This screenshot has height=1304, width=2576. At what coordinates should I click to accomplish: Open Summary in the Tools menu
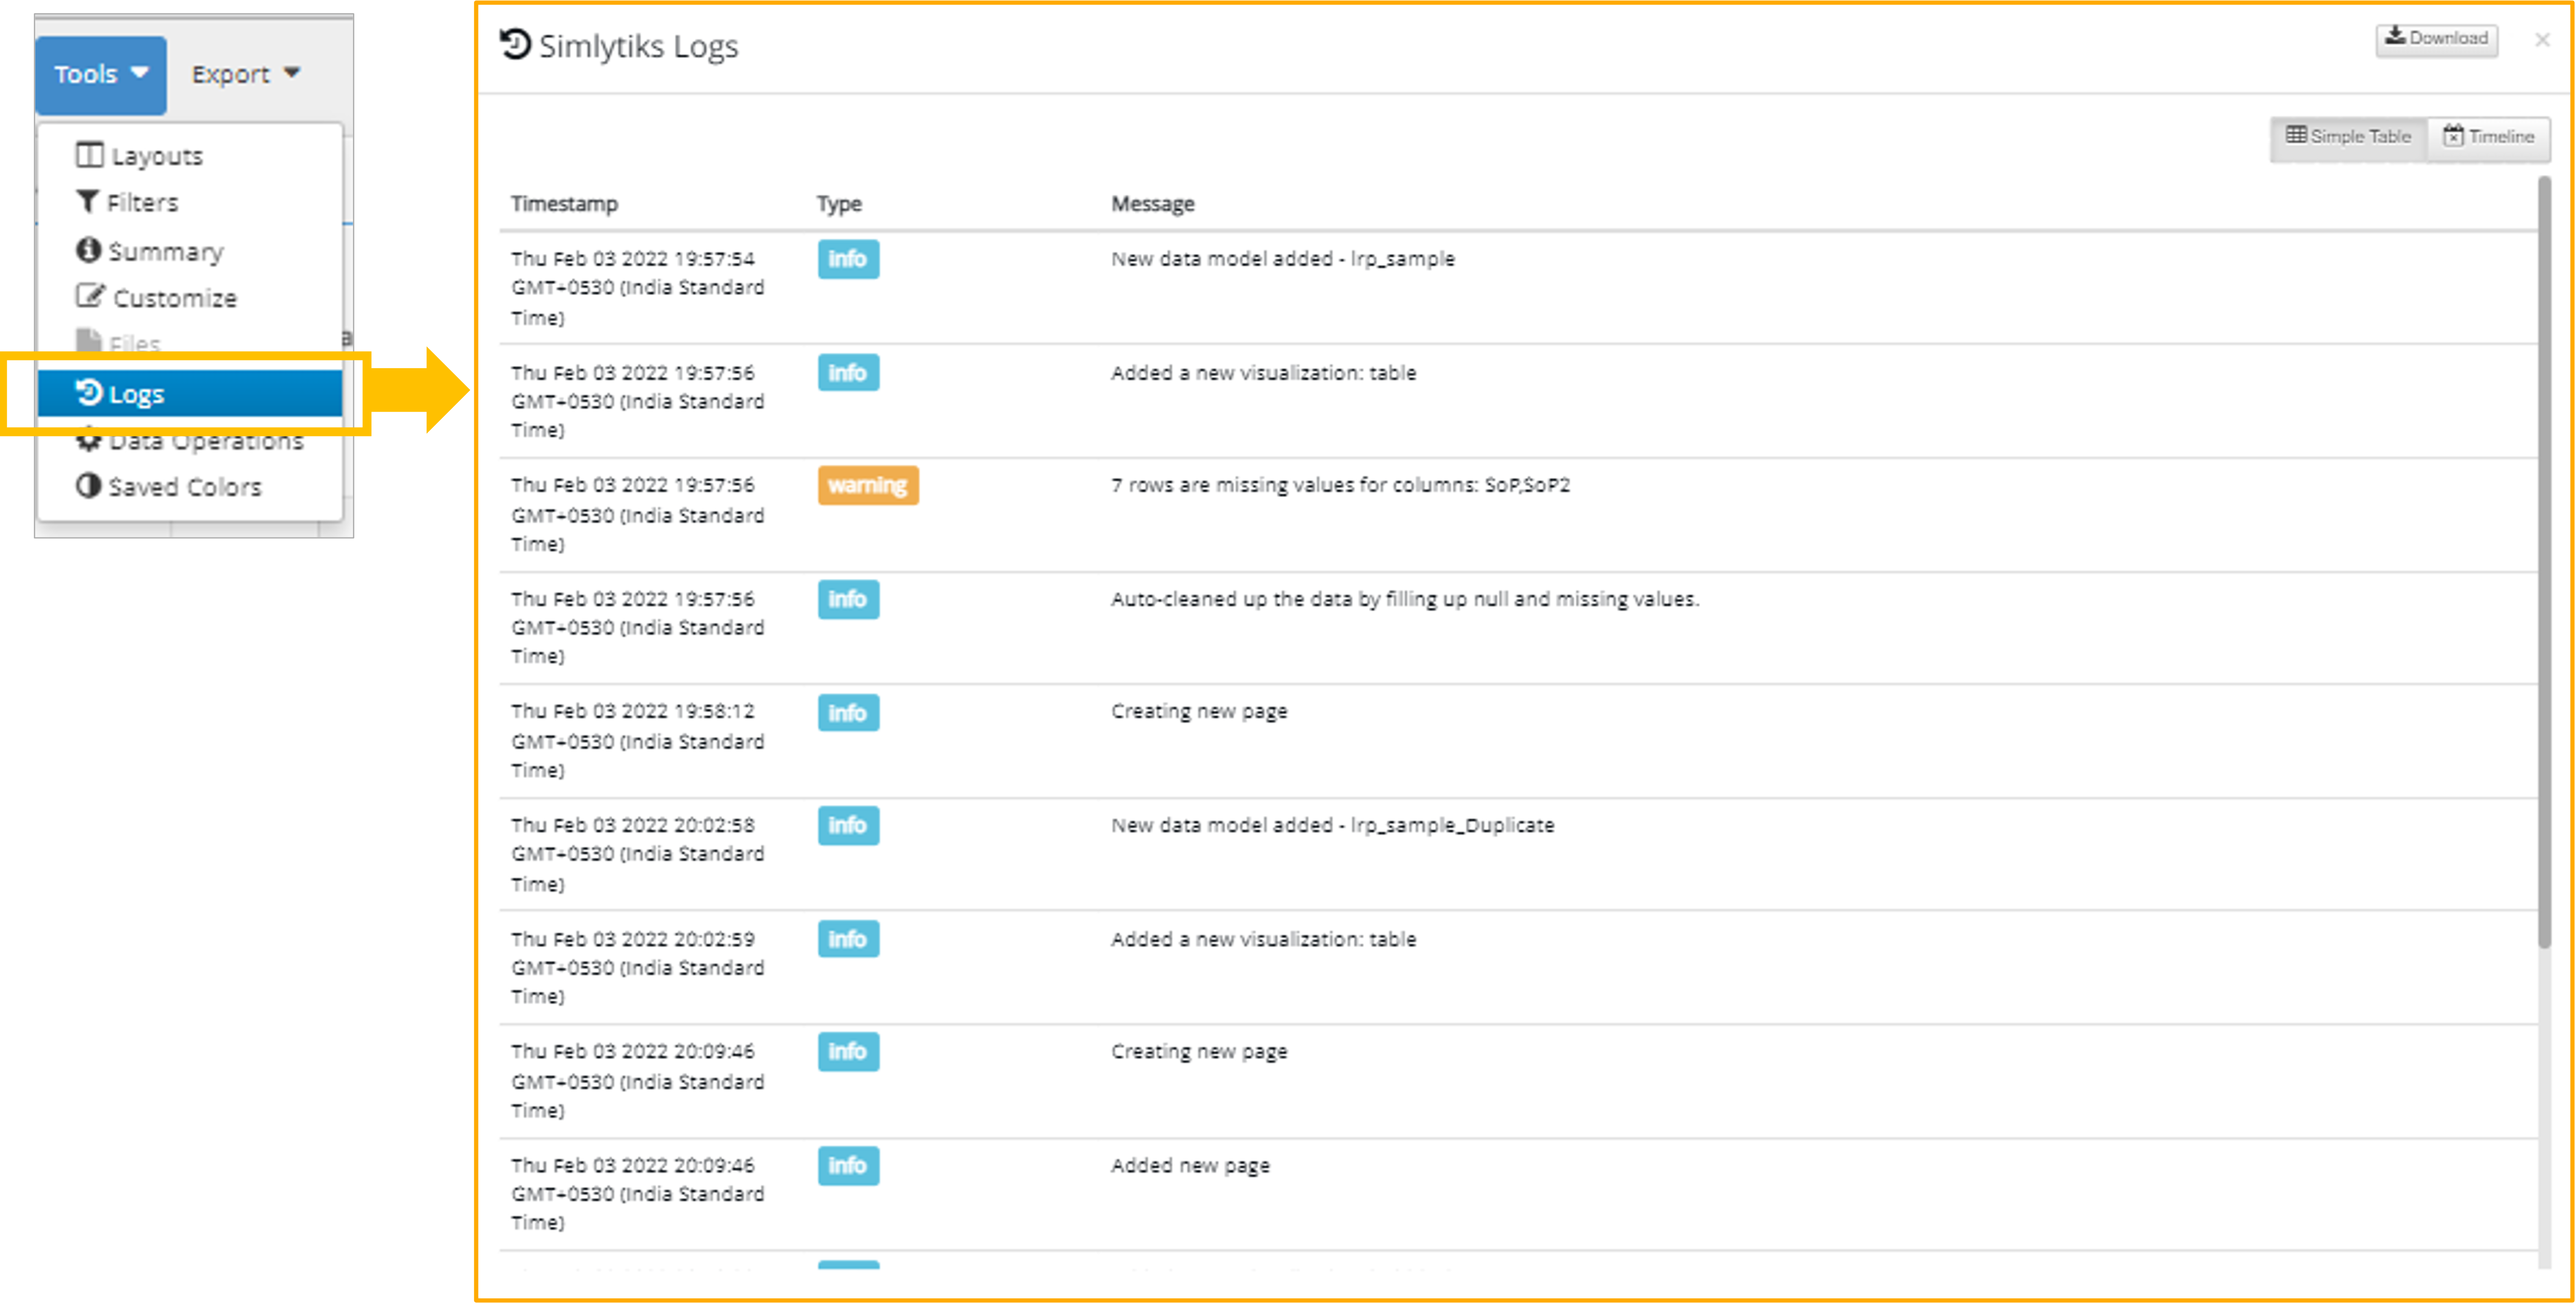point(190,251)
